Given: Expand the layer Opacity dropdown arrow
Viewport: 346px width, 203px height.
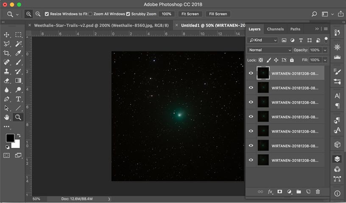Looking at the screenshot, I should pos(325,50).
